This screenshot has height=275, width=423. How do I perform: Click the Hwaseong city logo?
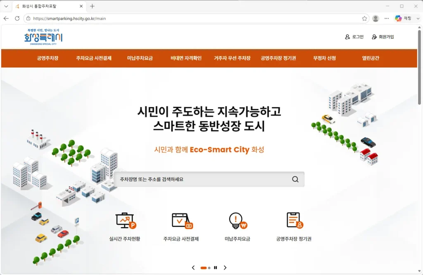(43, 37)
